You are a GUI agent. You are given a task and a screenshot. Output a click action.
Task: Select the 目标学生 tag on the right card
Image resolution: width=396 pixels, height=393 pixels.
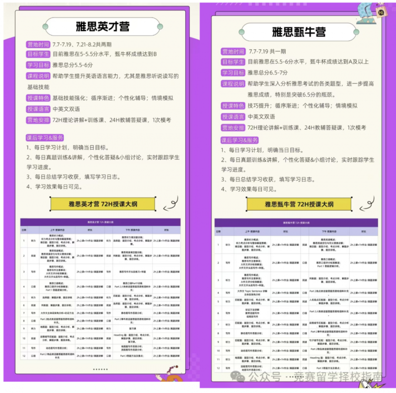(233, 62)
